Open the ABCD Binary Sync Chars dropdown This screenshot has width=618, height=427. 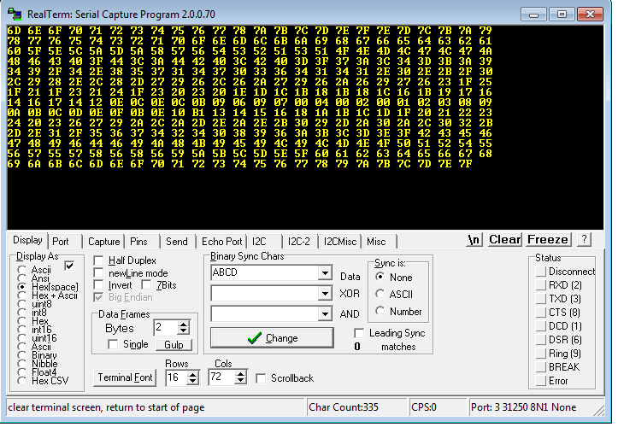click(324, 273)
